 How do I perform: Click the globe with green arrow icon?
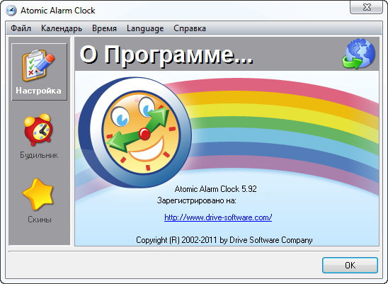click(x=358, y=54)
